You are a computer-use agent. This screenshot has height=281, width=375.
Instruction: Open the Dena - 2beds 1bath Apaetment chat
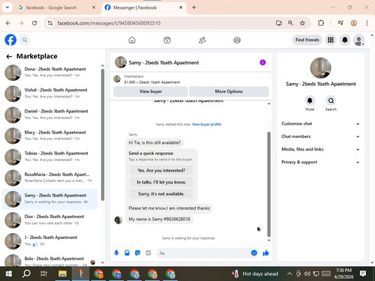(50, 73)
